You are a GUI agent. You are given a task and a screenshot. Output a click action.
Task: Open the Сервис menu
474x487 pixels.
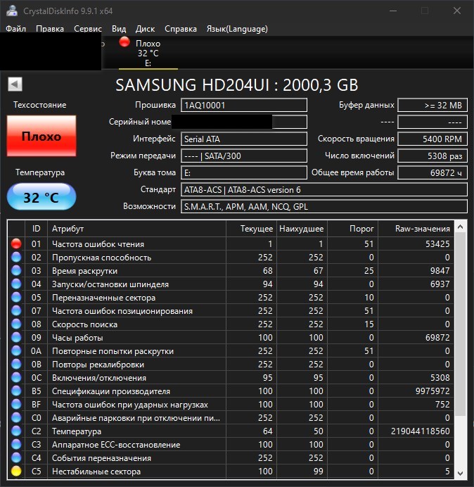tap(88, 29)
